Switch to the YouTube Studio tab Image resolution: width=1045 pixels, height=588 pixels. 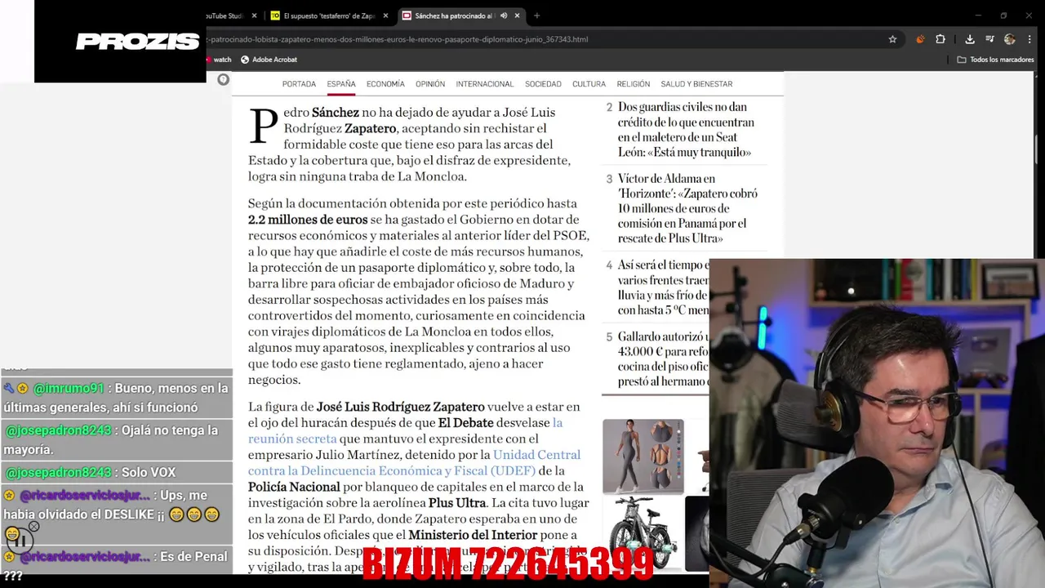pyautogui.click(x=225, y=16)
